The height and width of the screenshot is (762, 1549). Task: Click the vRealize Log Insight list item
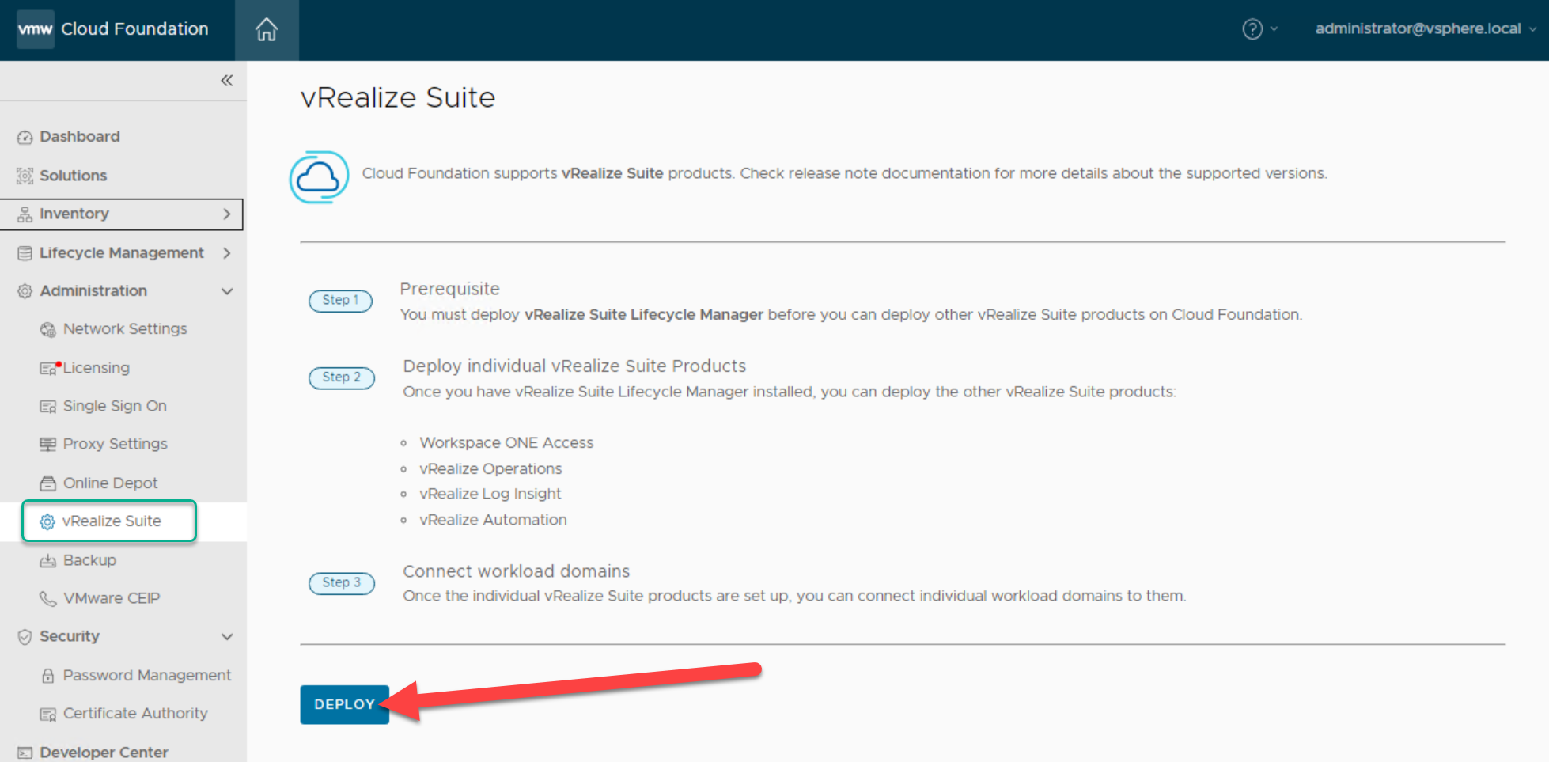pos(490,495)
